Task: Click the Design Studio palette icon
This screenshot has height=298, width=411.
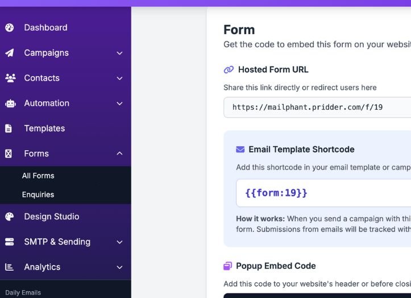Action: pyautogui.click(x=9, y=217)
